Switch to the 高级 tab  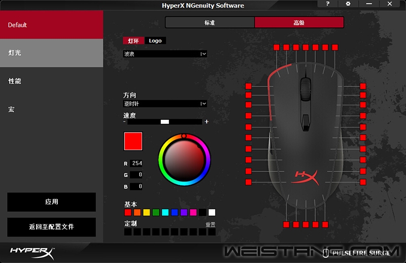pos(299,23)
